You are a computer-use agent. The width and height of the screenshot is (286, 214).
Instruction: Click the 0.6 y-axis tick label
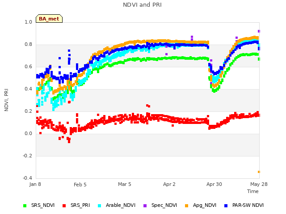click(28, 66)
